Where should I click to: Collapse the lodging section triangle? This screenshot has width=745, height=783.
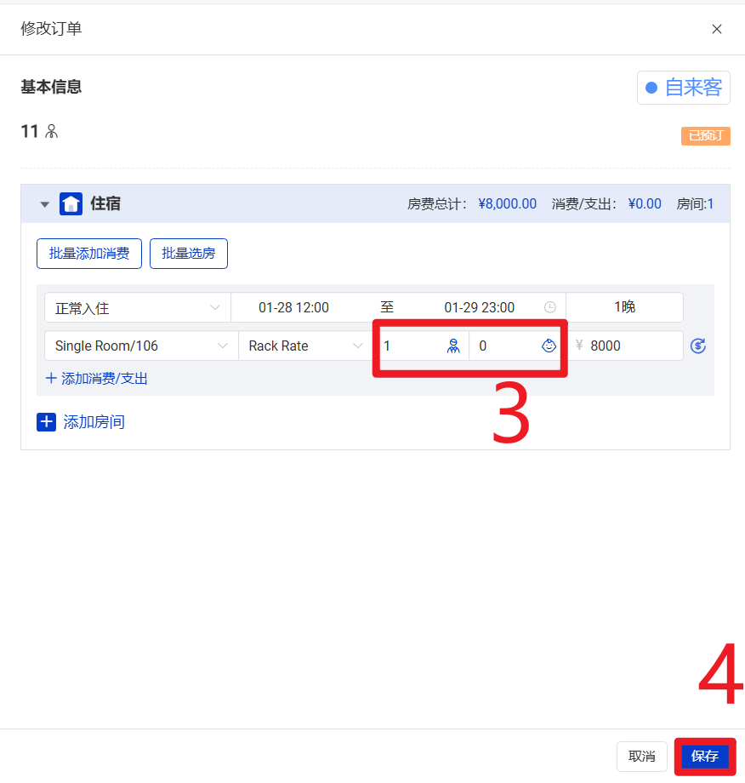pyautogui.click(x=45, y=204)
